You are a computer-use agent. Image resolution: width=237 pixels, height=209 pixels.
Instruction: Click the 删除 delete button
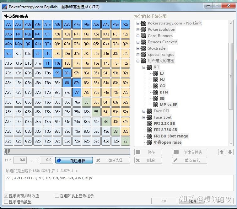click(x=148, y=160)
